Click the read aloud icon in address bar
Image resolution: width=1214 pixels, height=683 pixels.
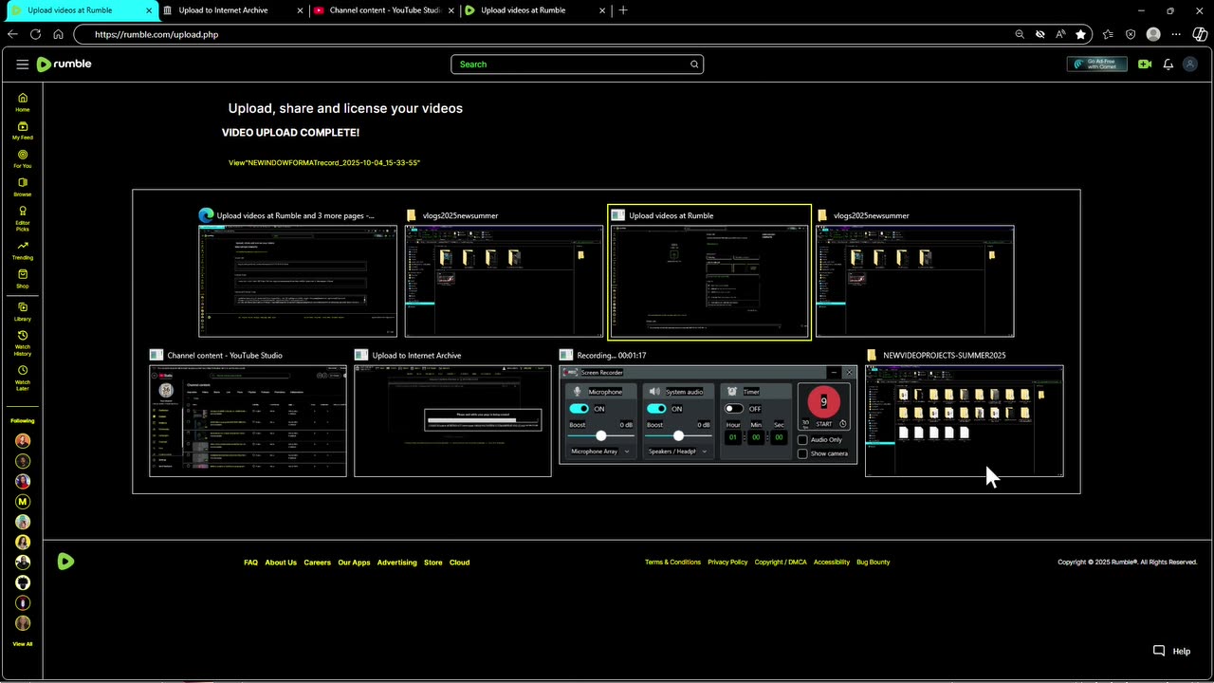pos(1060,34)
